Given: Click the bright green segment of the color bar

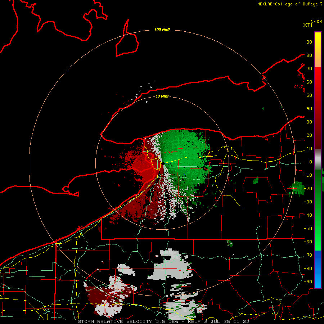Looking at the screenshot, I should [318, 210].
